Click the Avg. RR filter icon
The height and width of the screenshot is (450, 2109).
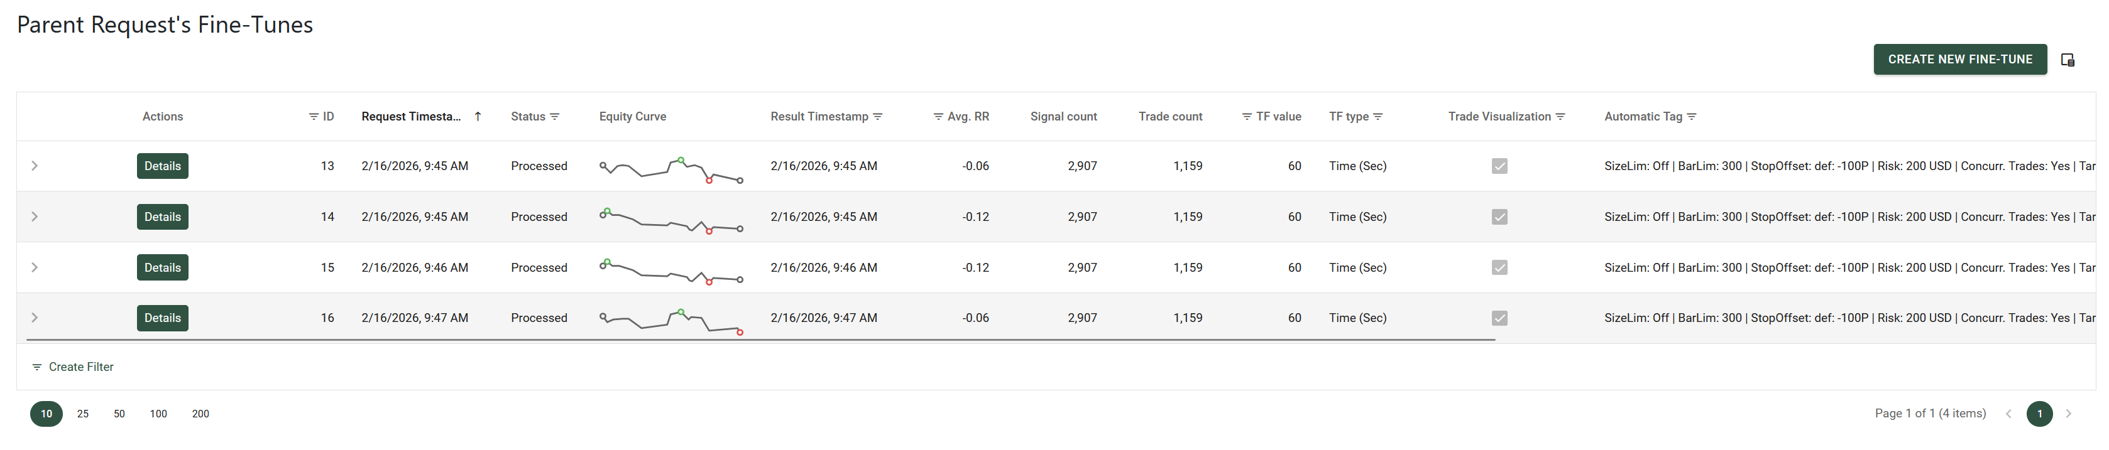(x=938, y=117)
